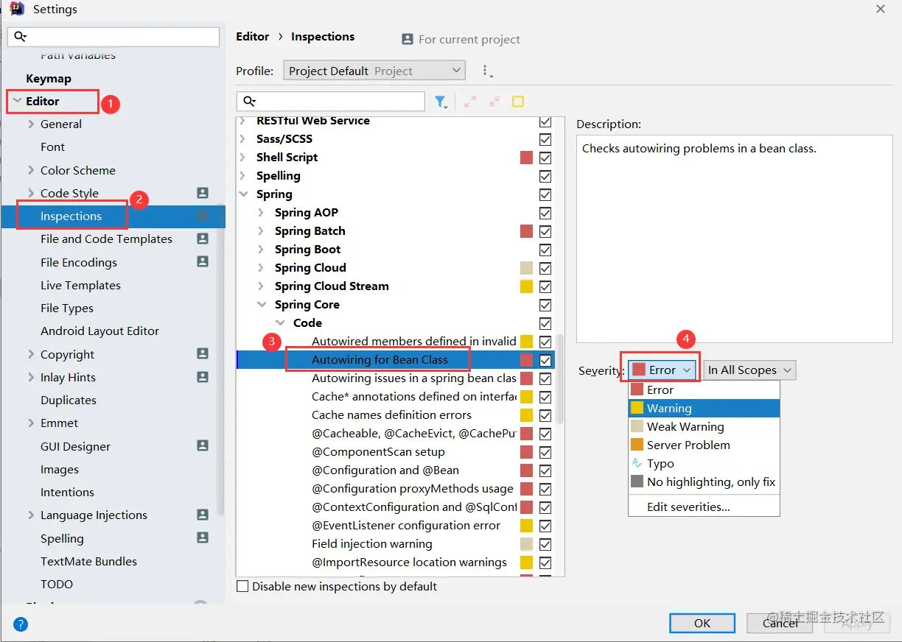
Task: Click the project icon beside File and Code Templates
Action: tap(203, 239)
